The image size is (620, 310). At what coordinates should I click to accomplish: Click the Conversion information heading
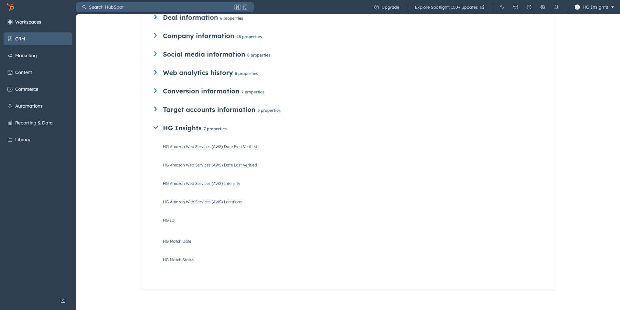tap(201, 91)
